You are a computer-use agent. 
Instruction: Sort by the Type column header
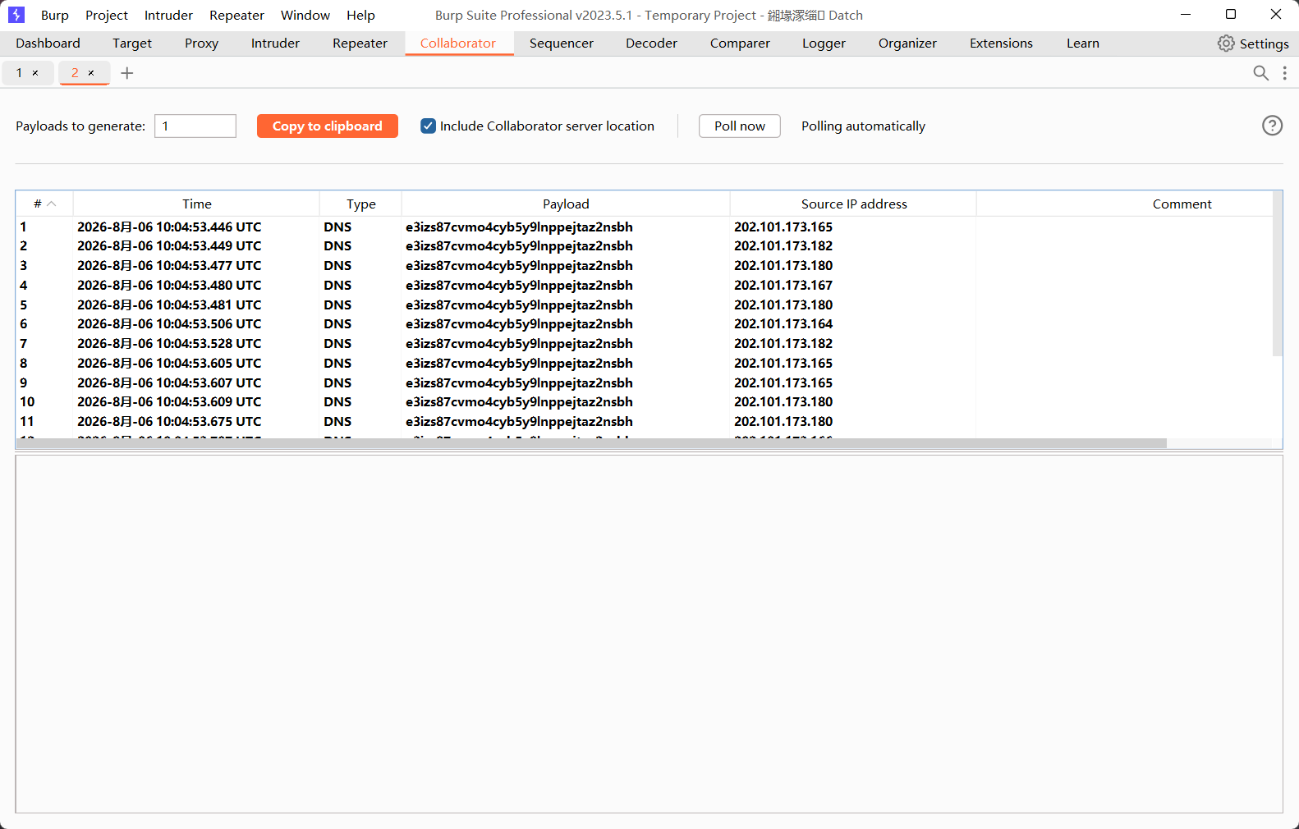360,204
